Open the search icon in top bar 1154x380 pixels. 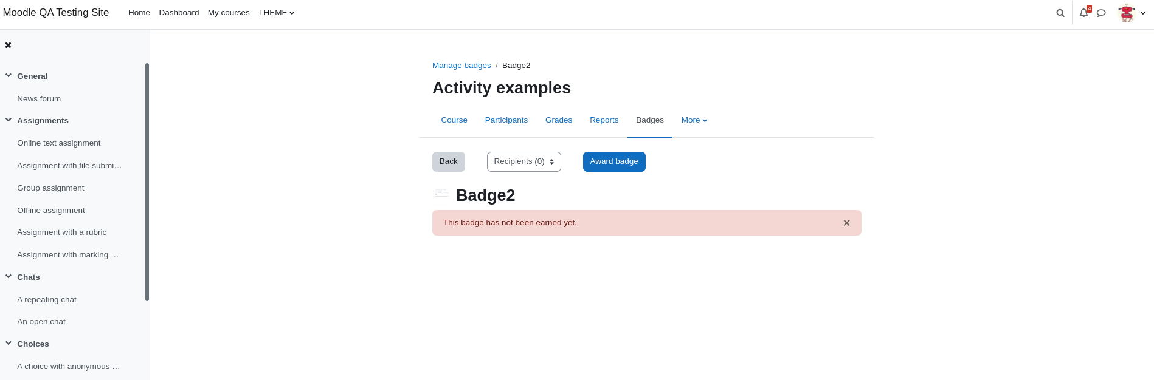[x=1060, y=13]
